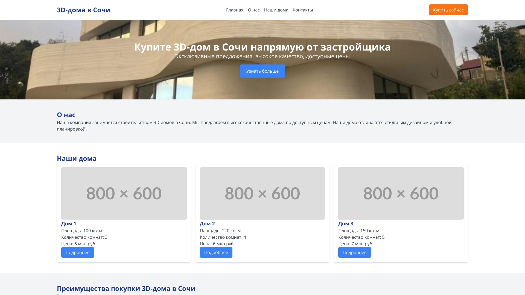Click the Дом 2 card title
This screenshot has height=295, width=525.
pyautogui.click(x=207, y=224)
